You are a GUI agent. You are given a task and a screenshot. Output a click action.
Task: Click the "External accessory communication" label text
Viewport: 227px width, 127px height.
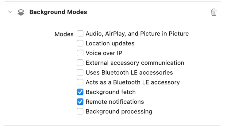pos(135,63)
